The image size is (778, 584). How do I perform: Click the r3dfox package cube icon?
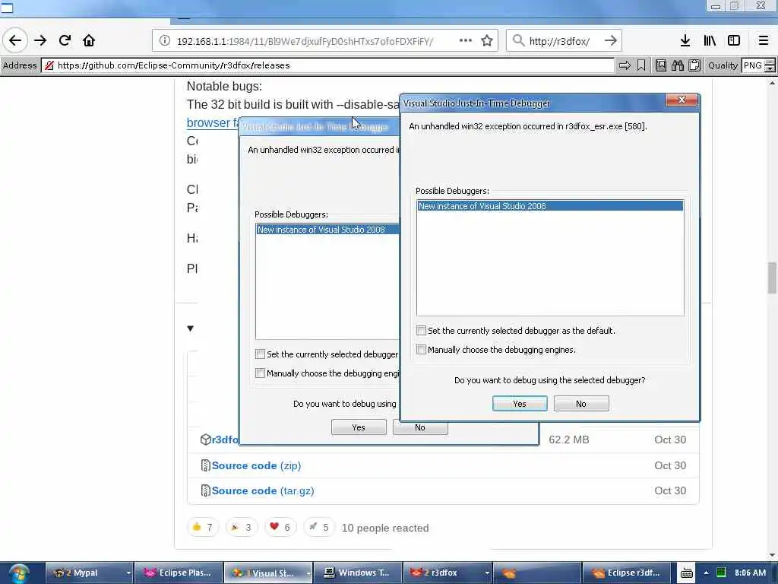coord(205,440)
